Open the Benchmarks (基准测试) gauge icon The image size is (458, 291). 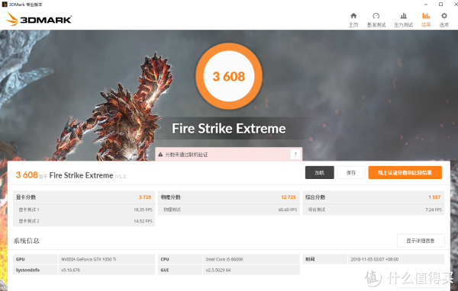(x=376, y=16)
